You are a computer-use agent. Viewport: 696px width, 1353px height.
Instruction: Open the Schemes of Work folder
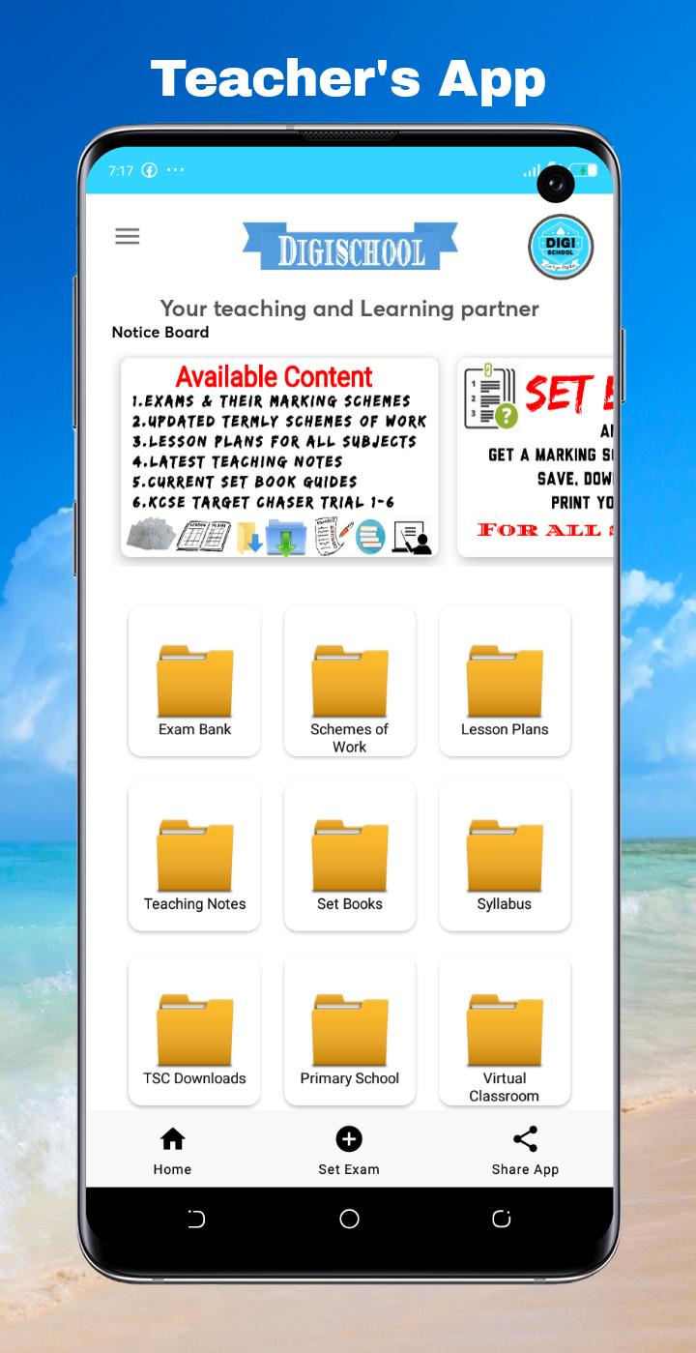point(349,682)
